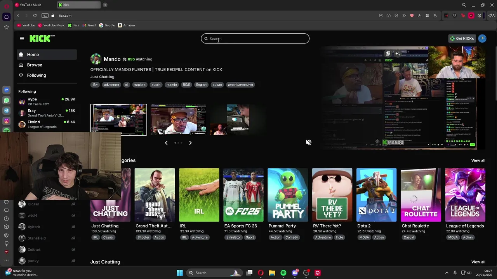
Task: Open the browser downloads icon
Action: click(x=419, y=15)
